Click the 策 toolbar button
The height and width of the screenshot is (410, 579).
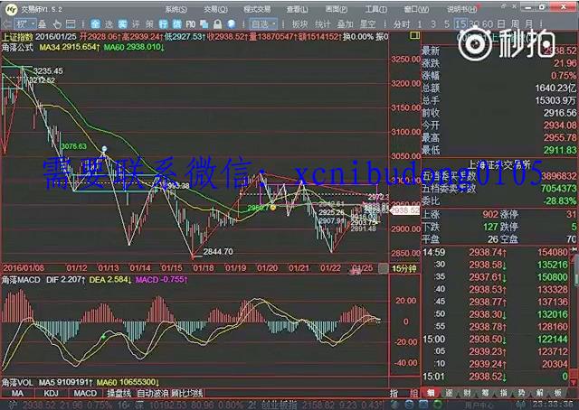149,24
